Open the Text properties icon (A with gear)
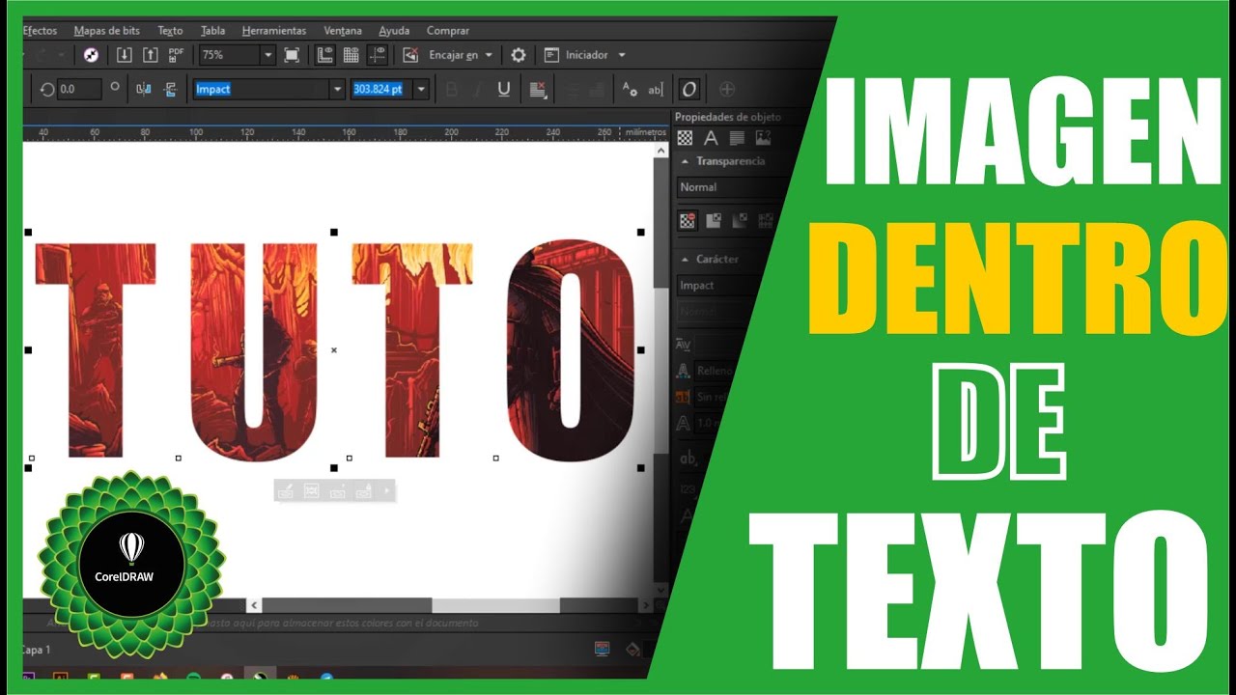 pos(630,89)
